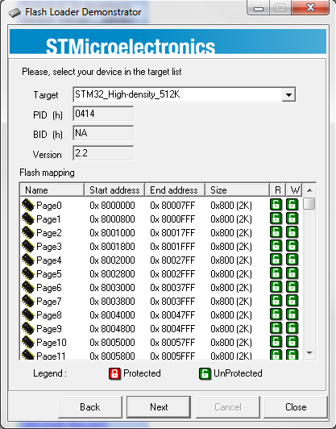
Task: Click the red Protected legend lock icon
Action: coord(115,373)
